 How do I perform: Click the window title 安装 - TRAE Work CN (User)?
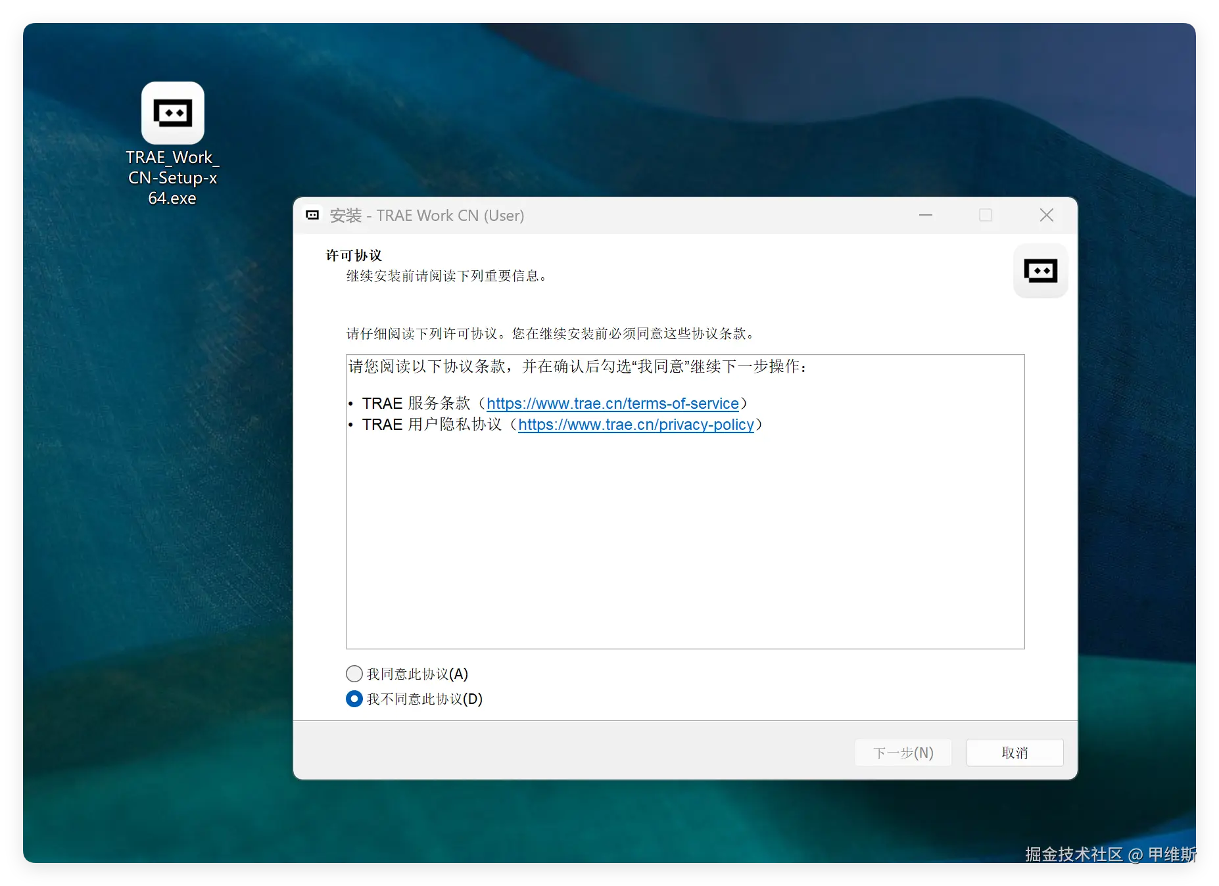click(427, 216)
